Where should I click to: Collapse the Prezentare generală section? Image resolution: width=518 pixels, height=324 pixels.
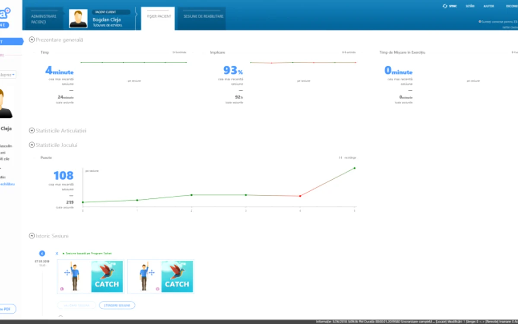click(32, 40)
